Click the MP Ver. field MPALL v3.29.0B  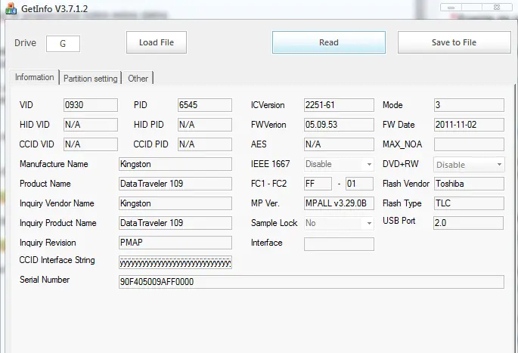[339, 203]
